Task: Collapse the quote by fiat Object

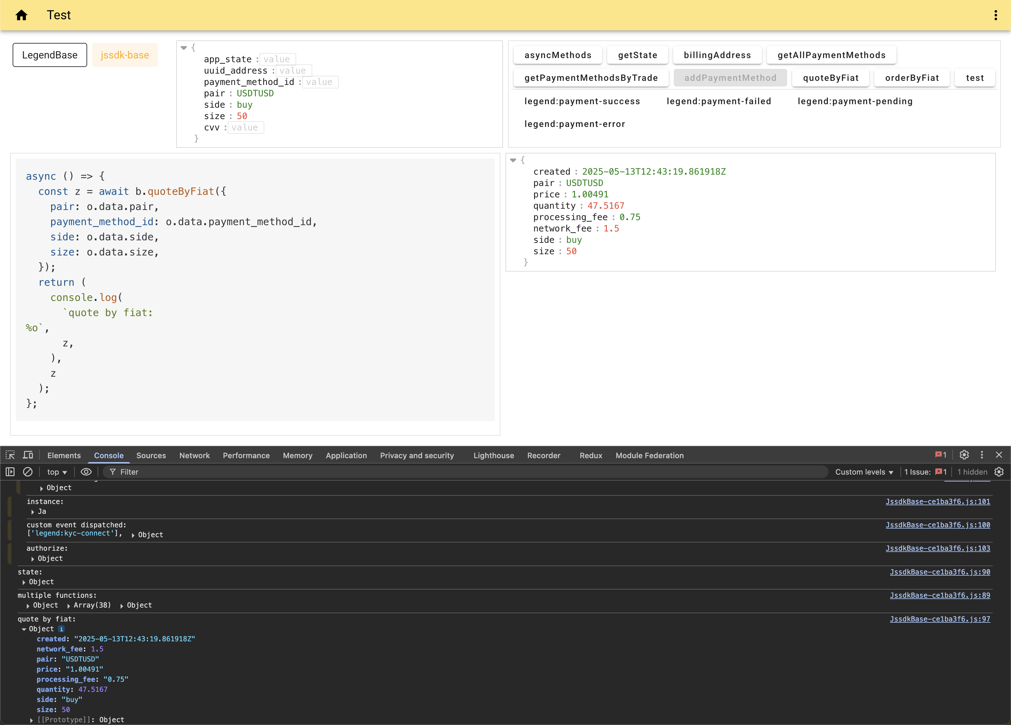Action: [24, 629]
